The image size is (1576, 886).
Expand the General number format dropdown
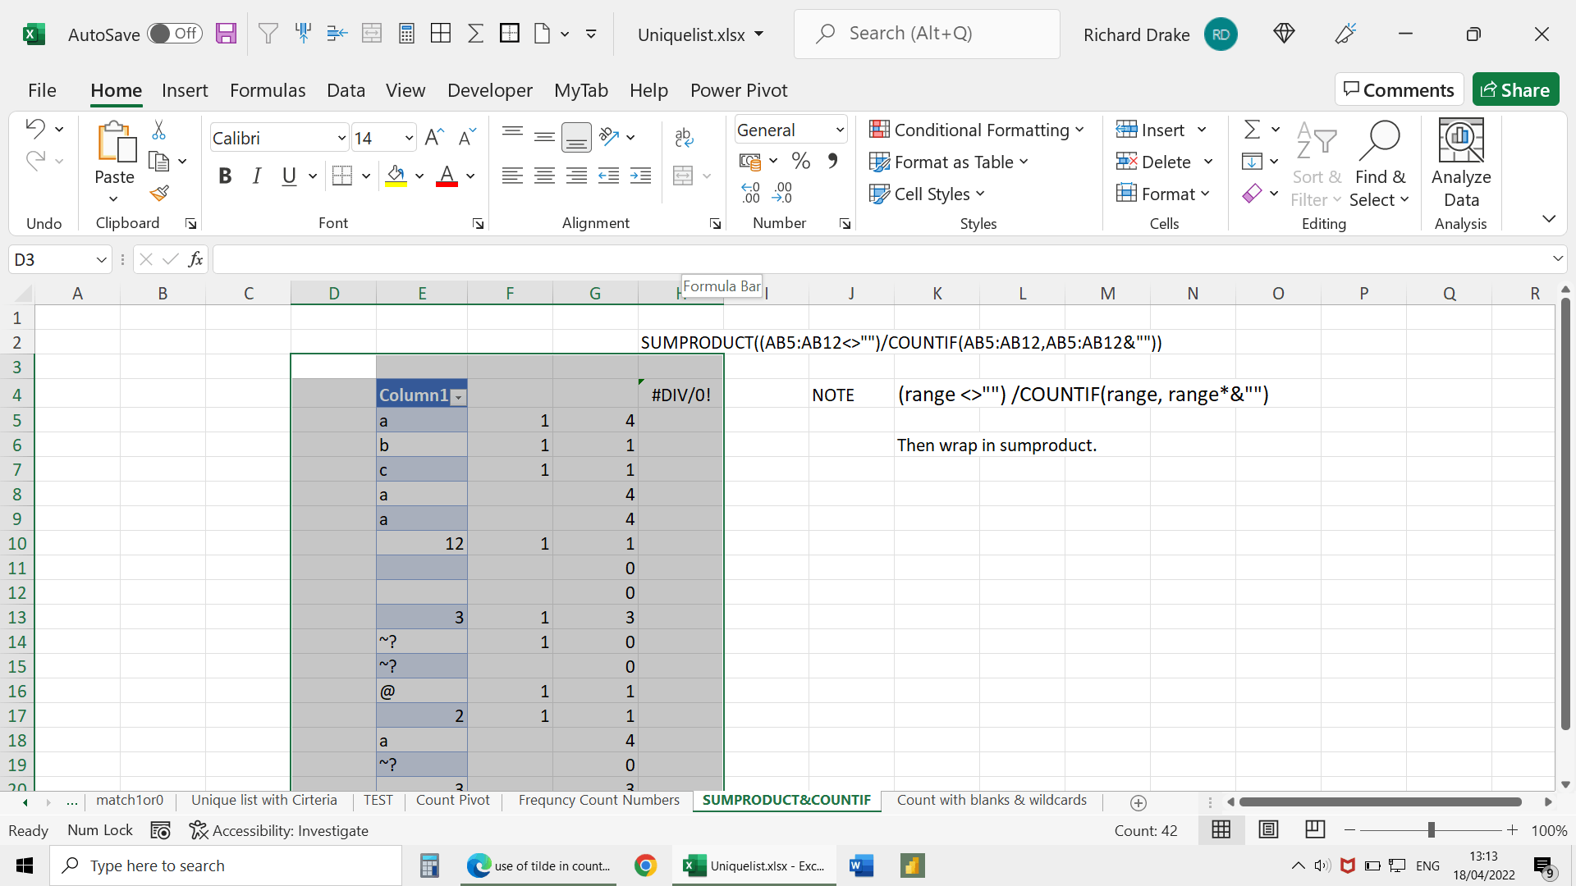coord(840,130)
